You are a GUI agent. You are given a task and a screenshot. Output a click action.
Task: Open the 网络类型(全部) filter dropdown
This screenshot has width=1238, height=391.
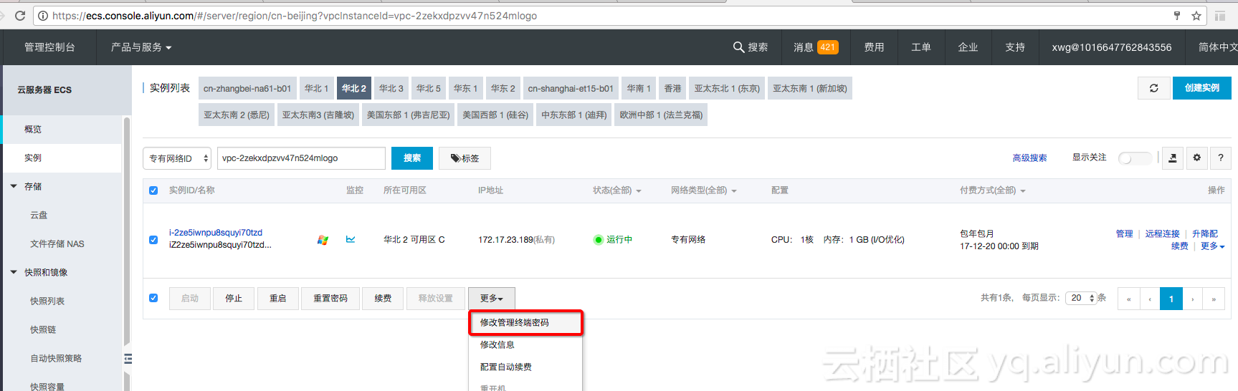pos(703,190)
